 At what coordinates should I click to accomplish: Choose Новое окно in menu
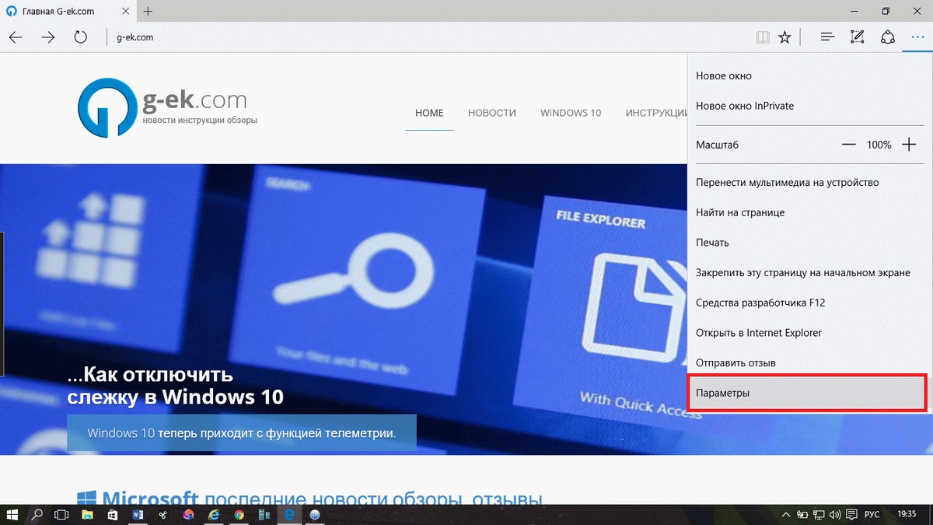pos(810,76)
